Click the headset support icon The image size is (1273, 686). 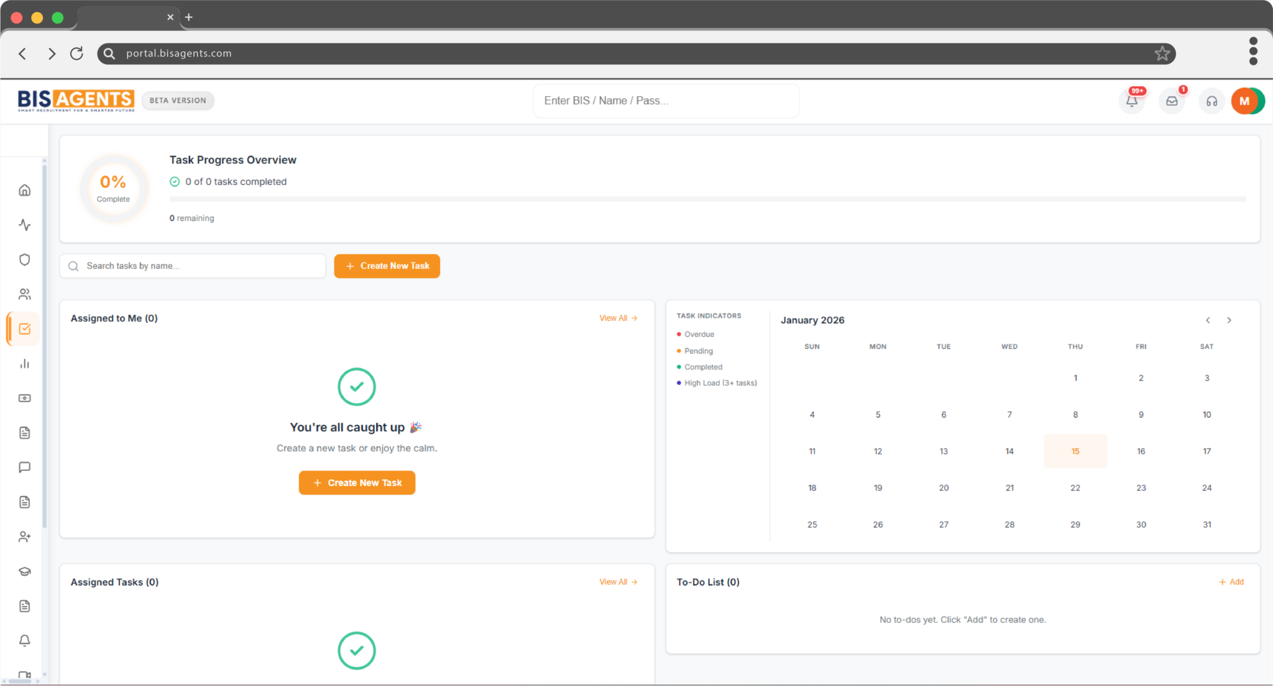click(x=1211, y=101)
